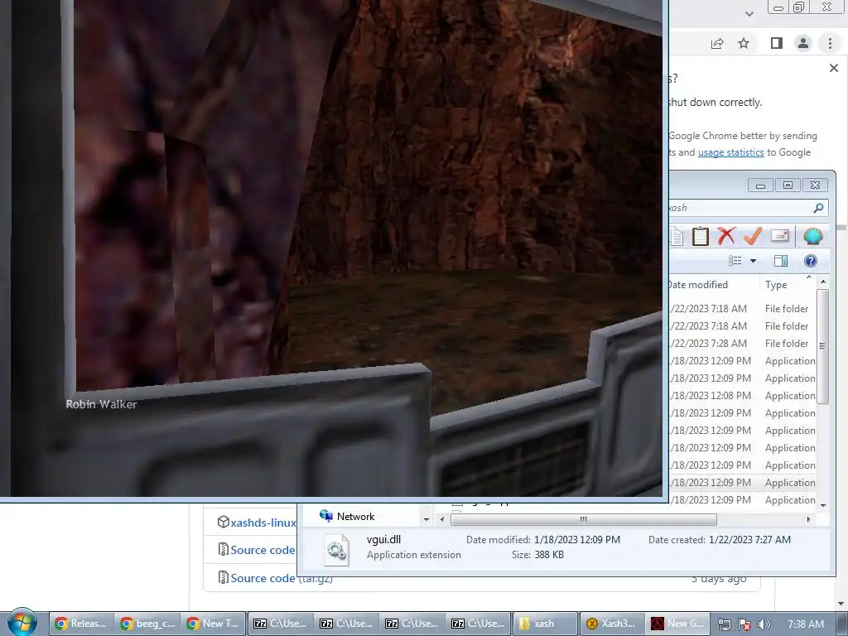The width and height of the screenshot is (848, 636).
Task: Click Explorer vertical scrollbar up arrow
Action: (x=823, y=282)
